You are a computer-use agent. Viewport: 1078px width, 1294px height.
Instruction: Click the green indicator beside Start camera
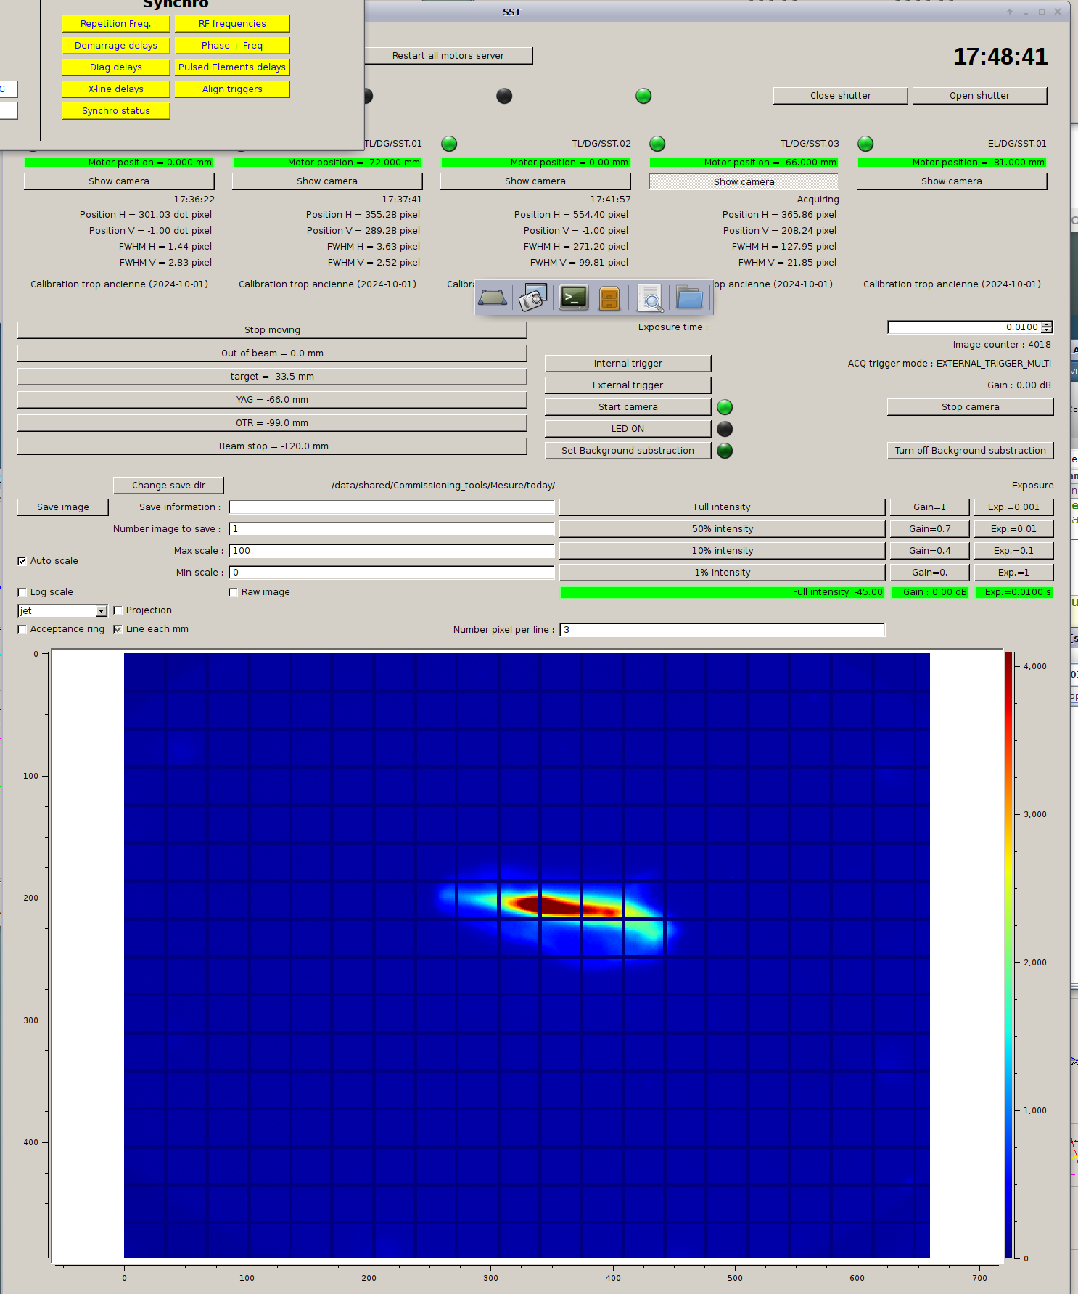click(725, 407)
